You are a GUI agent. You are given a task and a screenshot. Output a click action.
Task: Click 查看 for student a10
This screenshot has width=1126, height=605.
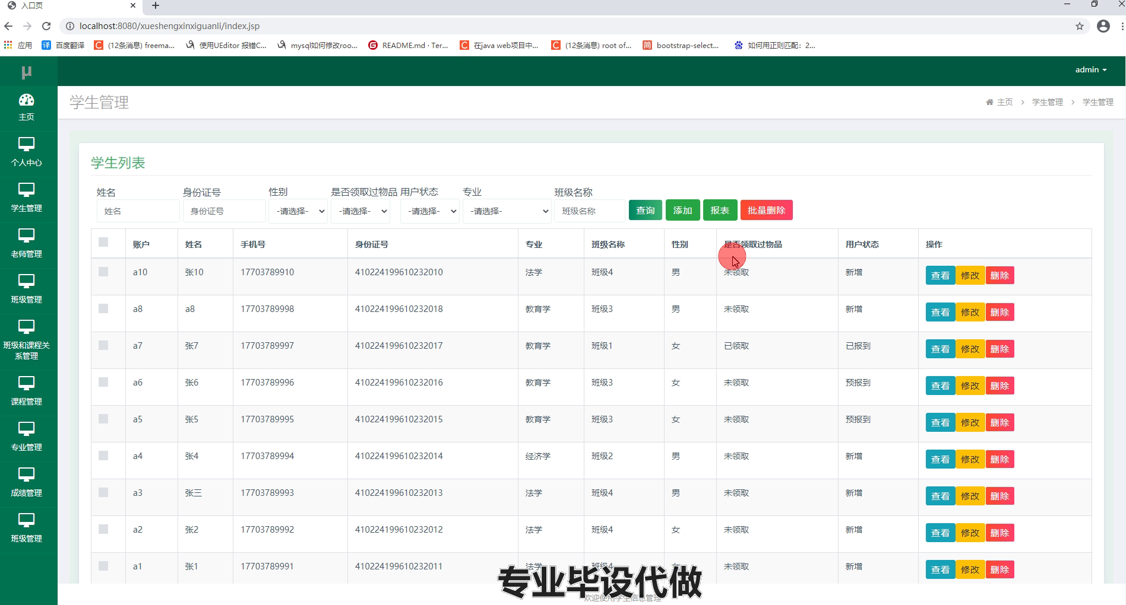(940, 275)
